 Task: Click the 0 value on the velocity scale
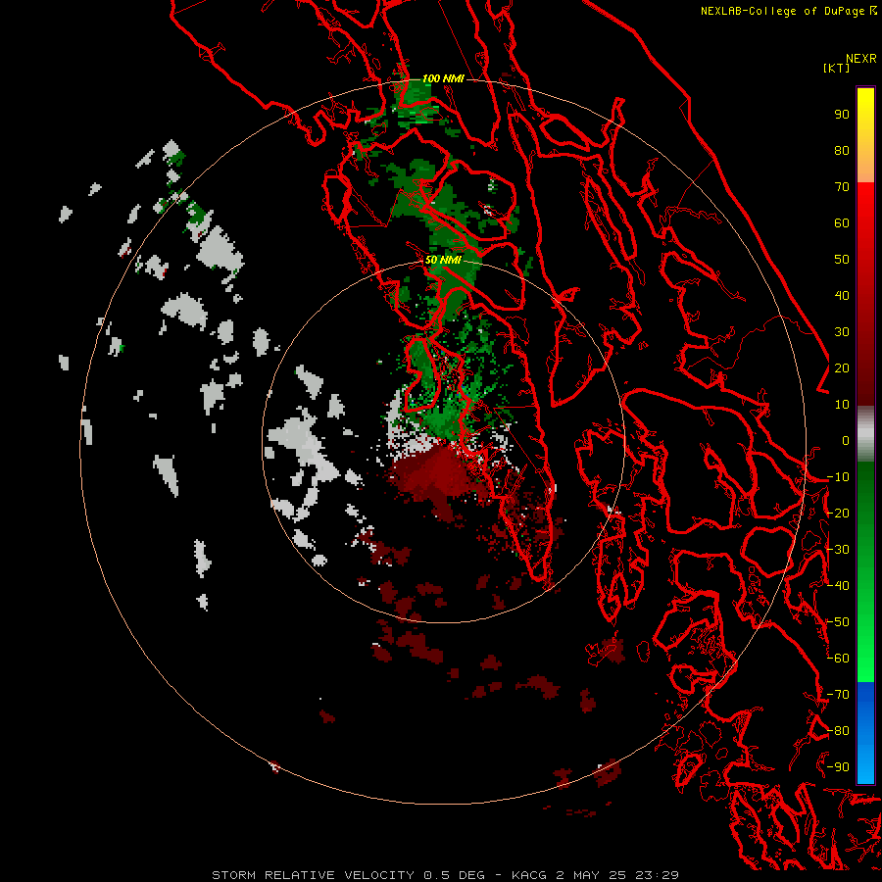point(846,440)
